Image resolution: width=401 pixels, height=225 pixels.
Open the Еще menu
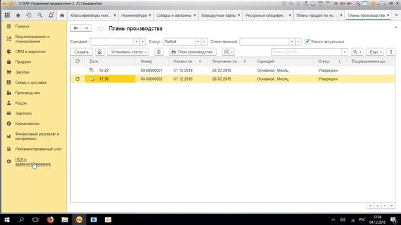point(375,52)
